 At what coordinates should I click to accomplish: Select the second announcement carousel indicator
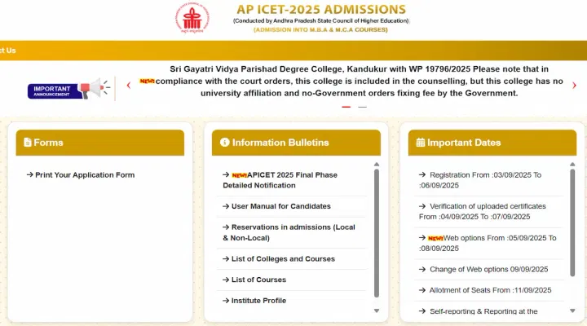click(x=362, y=107)
